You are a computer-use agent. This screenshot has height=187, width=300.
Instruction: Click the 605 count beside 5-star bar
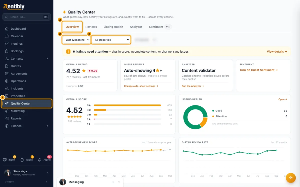click(x=169, y=105)
